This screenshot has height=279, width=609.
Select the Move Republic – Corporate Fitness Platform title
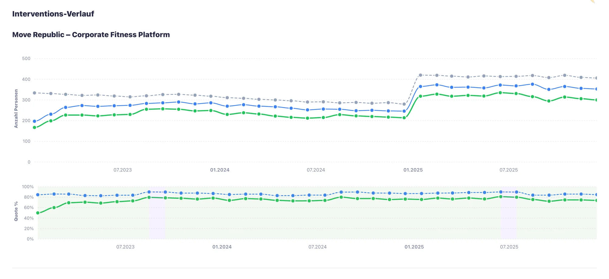click(91, 35)
